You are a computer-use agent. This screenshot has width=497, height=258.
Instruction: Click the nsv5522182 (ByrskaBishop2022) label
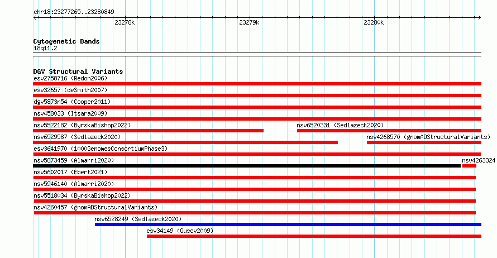point(82,125)
